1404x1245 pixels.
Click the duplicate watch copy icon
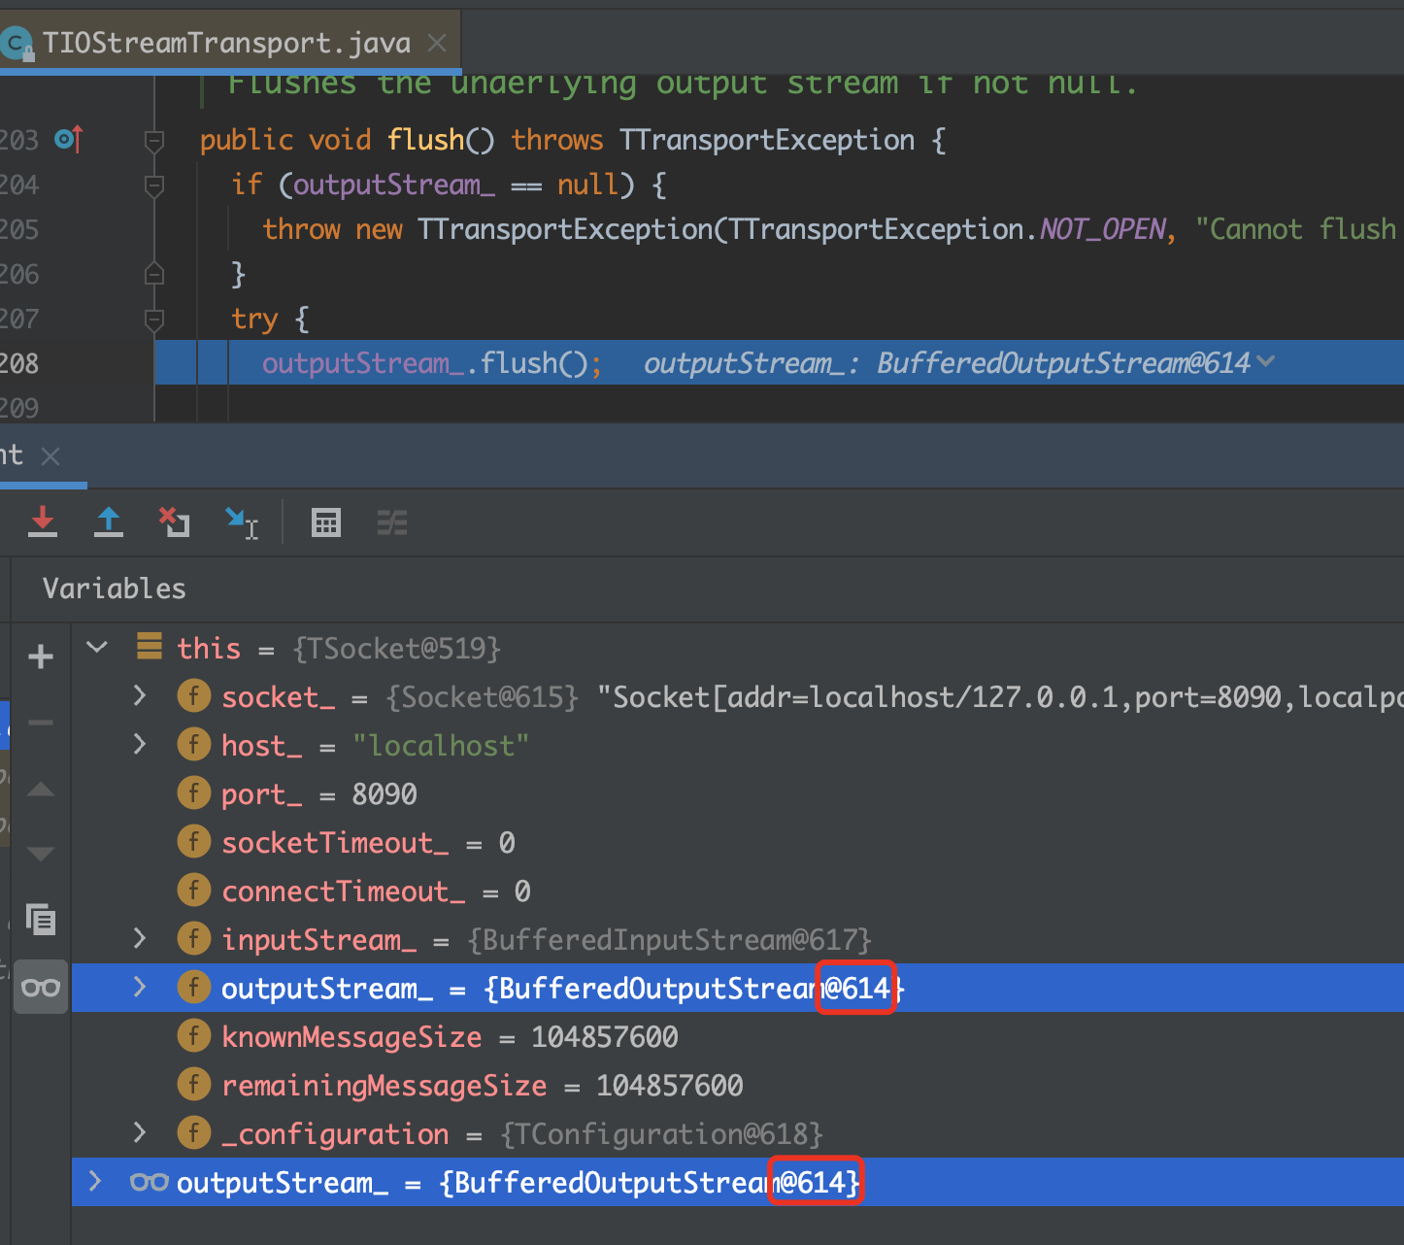click(x=41, y=919)
